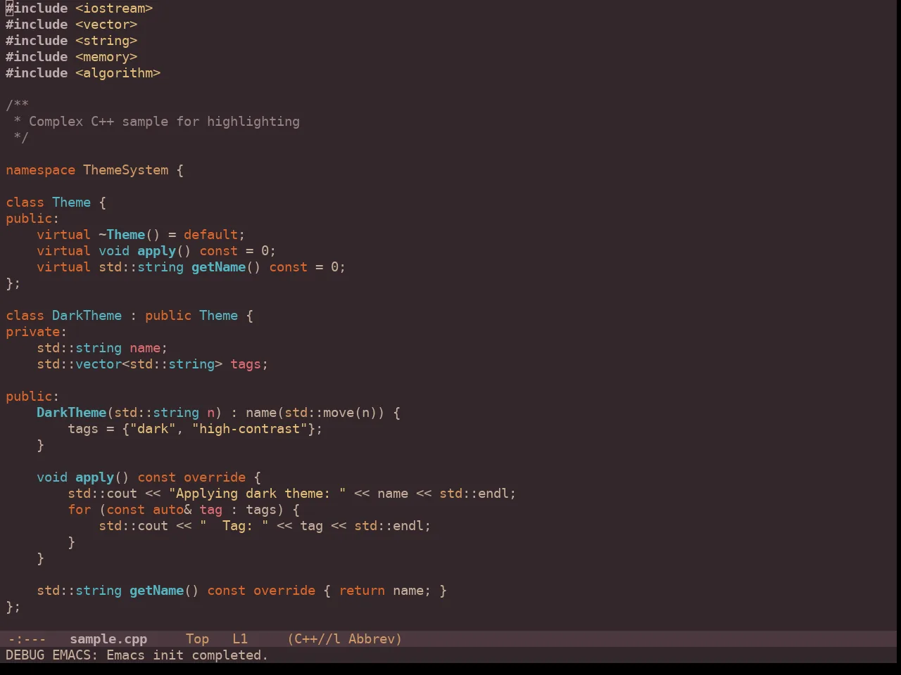Click the 'DarkTheme' constructor name
The height and width of the screenshot is (675, 901).
[71, 413]
